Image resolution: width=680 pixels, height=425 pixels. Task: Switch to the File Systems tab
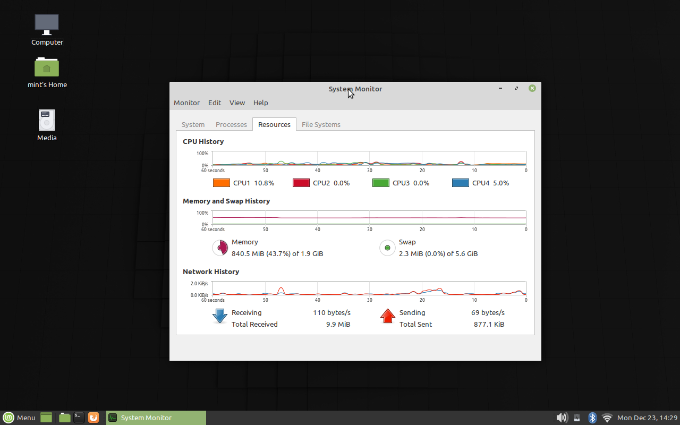click(321, 124)
